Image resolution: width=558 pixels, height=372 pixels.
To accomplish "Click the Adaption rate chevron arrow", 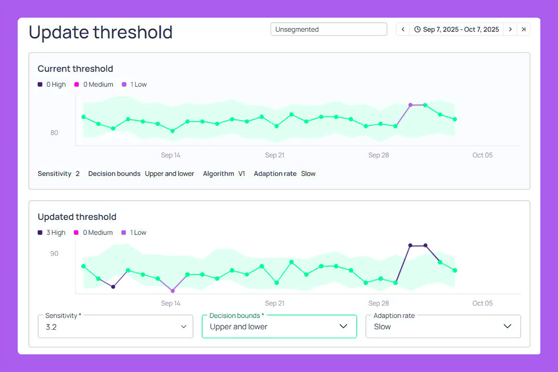I will pos(508,326).
